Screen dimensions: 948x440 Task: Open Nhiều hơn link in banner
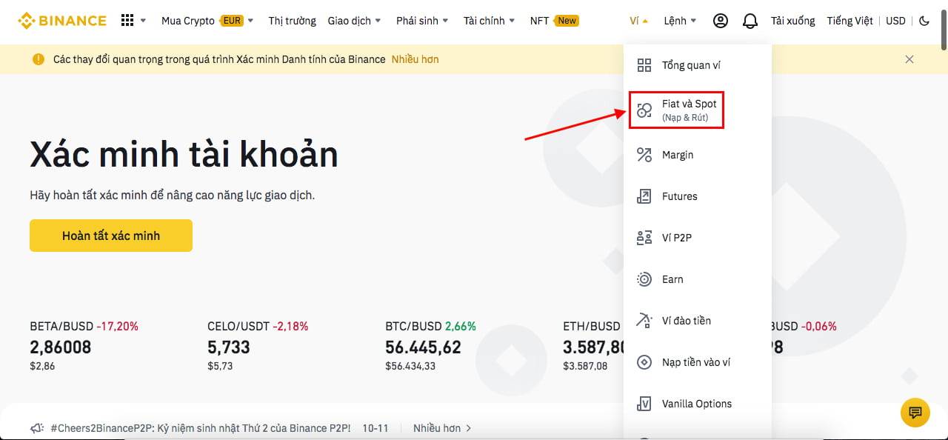point(415,59)
